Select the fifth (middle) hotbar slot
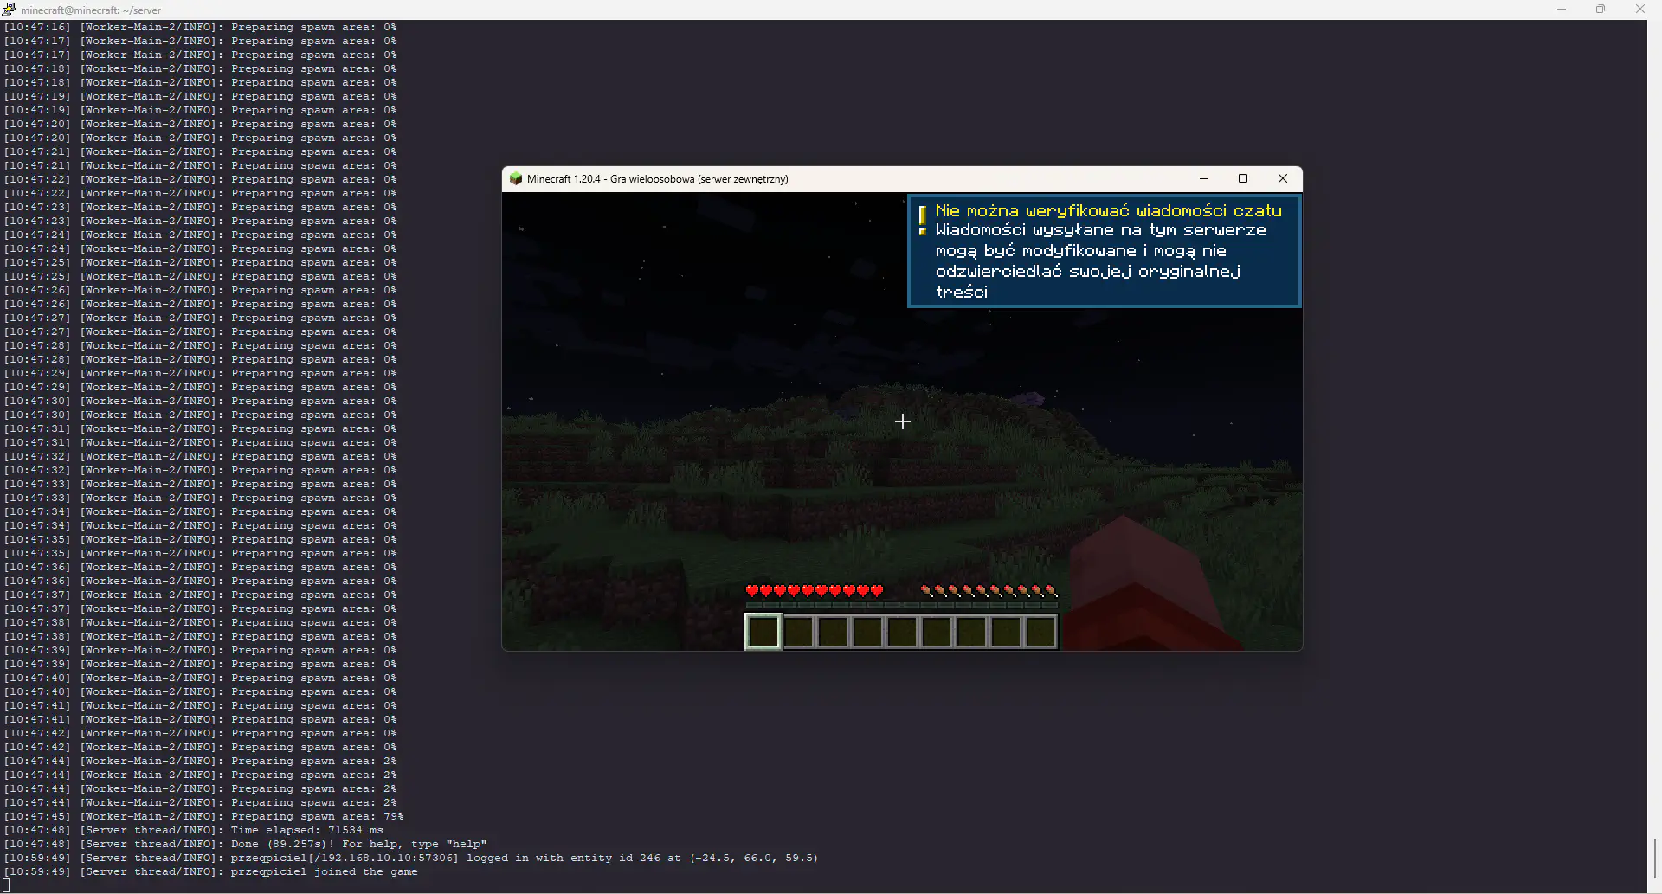The width and height of the screenshot is (1662, 894). click(902, 632)
